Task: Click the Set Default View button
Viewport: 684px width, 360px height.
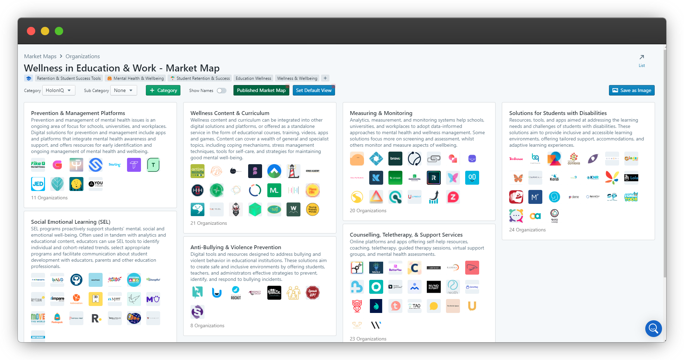Action: (x=314, y=90)
